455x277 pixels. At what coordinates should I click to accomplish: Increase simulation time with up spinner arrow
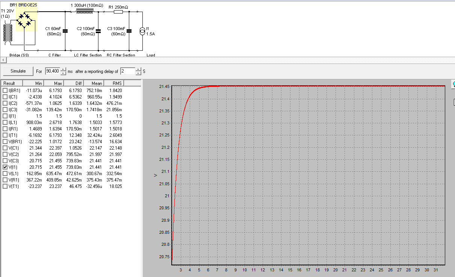pos(63,69)
